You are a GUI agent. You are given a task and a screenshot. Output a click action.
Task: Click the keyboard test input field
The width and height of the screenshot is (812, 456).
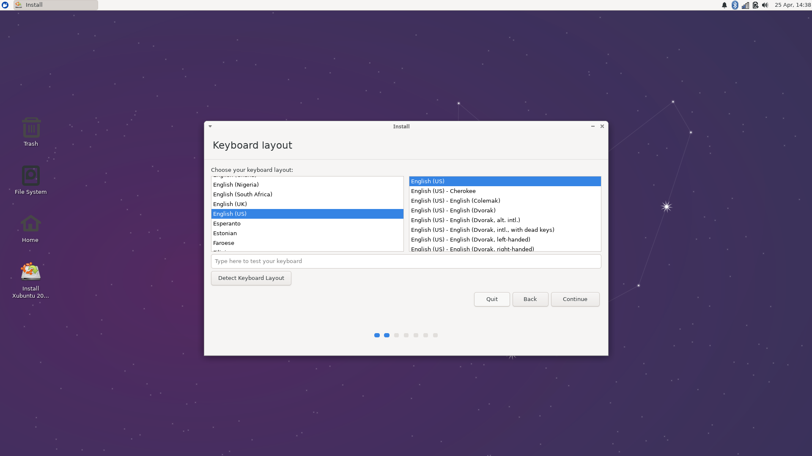click(406, 261)
